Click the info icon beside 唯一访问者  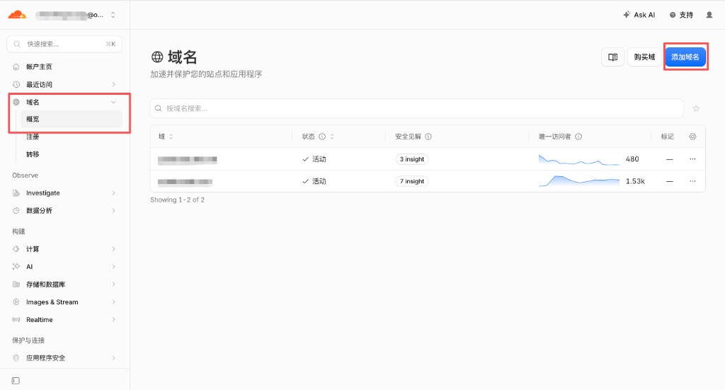pos(578,137)
